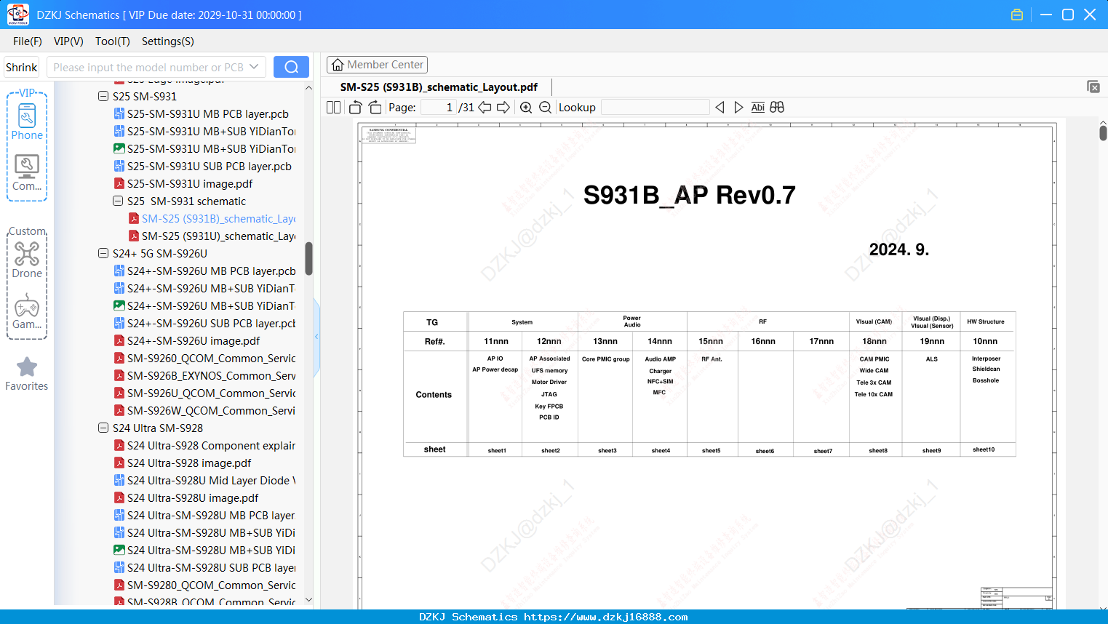
Task: Open the Settings menu
Action: coord(168,41)
